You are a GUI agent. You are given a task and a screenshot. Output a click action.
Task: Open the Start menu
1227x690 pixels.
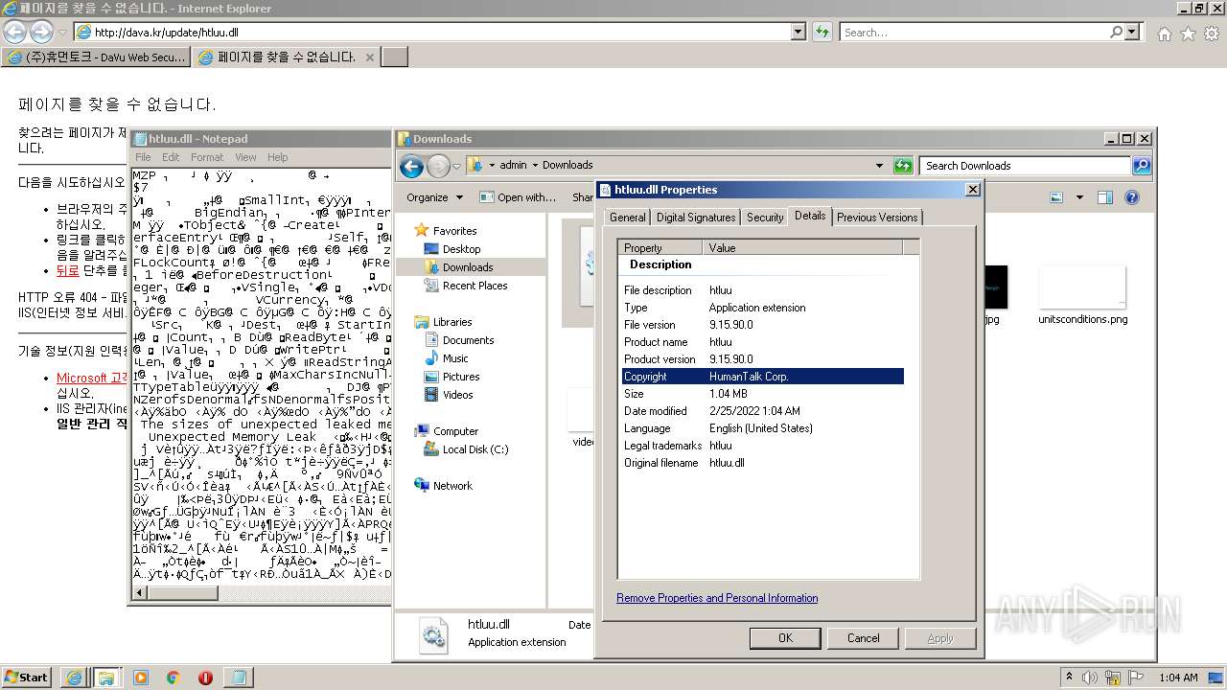pyautogui.click(x=27, y=678)
